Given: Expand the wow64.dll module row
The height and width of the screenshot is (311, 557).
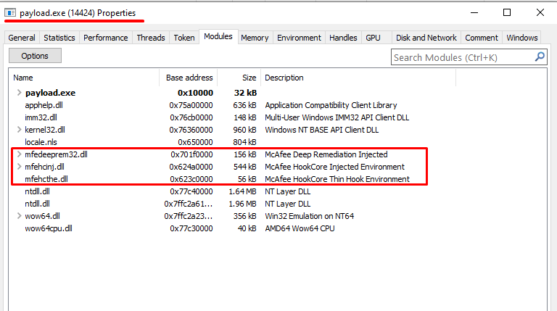Looking at the screenshot, I should 19,216.
